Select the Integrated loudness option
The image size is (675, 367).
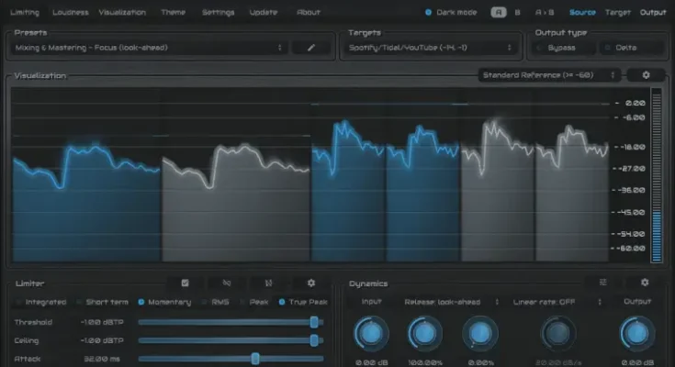pos(20,302)
